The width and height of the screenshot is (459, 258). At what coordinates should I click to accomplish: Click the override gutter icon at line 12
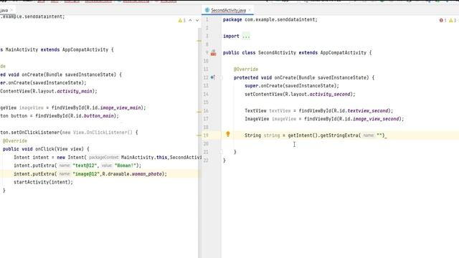pyautogui.click(x=213, y=77)
